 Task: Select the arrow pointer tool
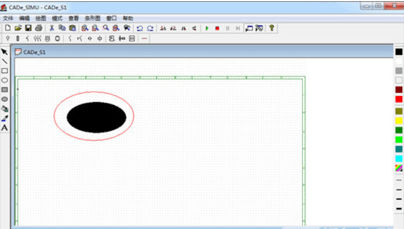[4, 52]
